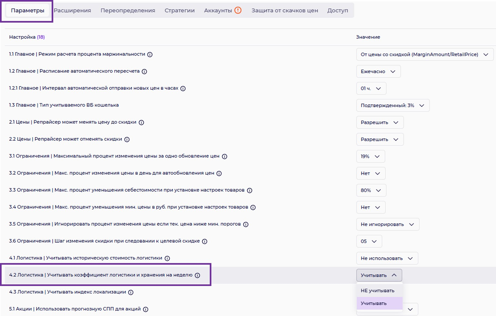This screenshot has width=496, height=316.
Task: Open the Не игнорировать dropdown
Action: pyautogui.click(x=387, y=224)
